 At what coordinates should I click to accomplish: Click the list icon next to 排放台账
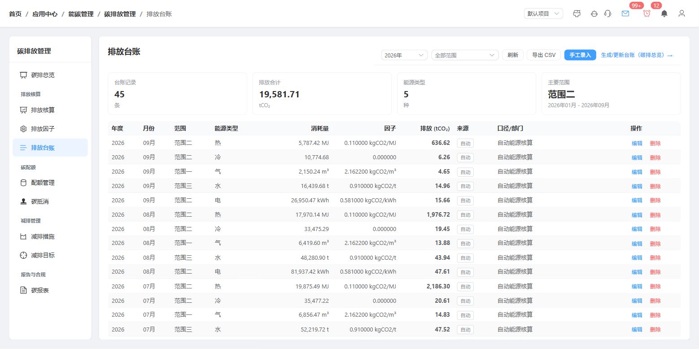[23, 148]
